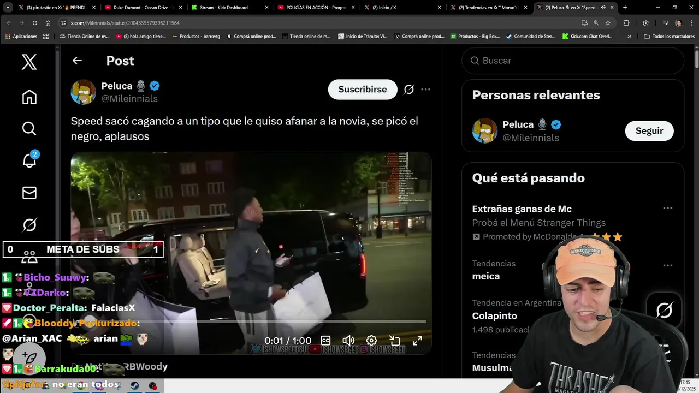Click the zoom magnifier icon in address bar

pos(596,23)
